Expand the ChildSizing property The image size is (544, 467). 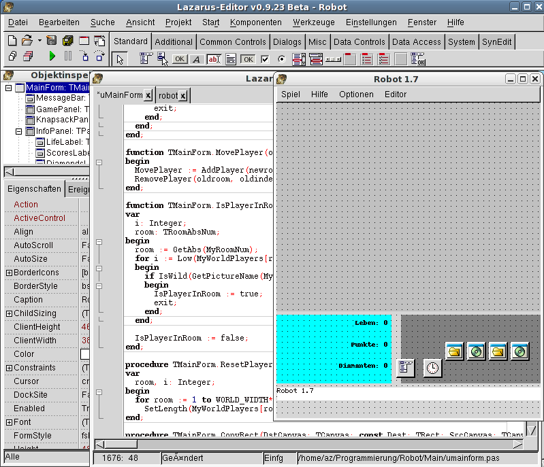[10, 314]
